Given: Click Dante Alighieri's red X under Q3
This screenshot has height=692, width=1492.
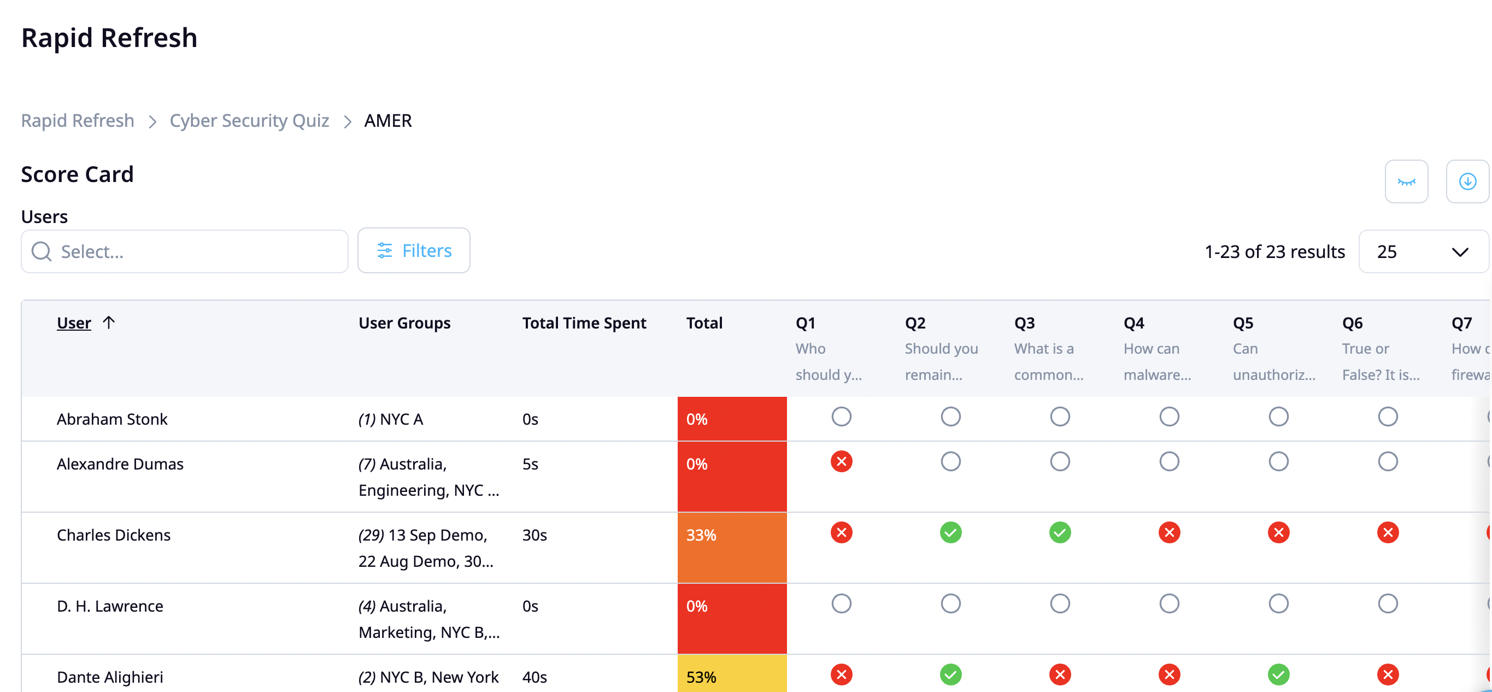Looking at the screenshot, I should [x=1059, y=674].
